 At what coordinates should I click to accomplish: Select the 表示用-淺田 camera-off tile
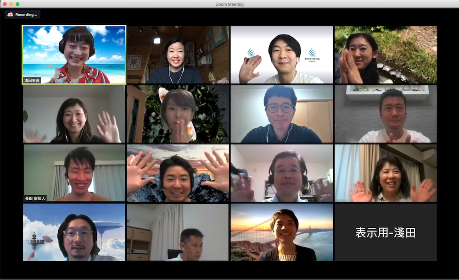click(386, 232)
